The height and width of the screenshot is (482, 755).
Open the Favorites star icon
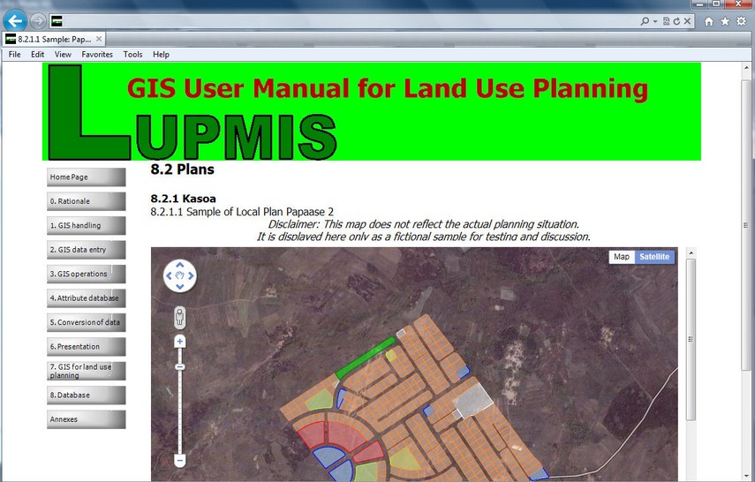point(725,21)
